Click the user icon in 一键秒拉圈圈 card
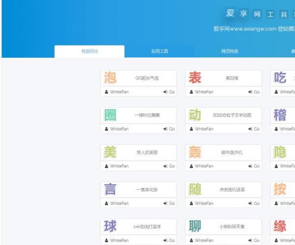The width and height of the screenshot is (295, 245). pyautogui.click(x=107, y=129)
